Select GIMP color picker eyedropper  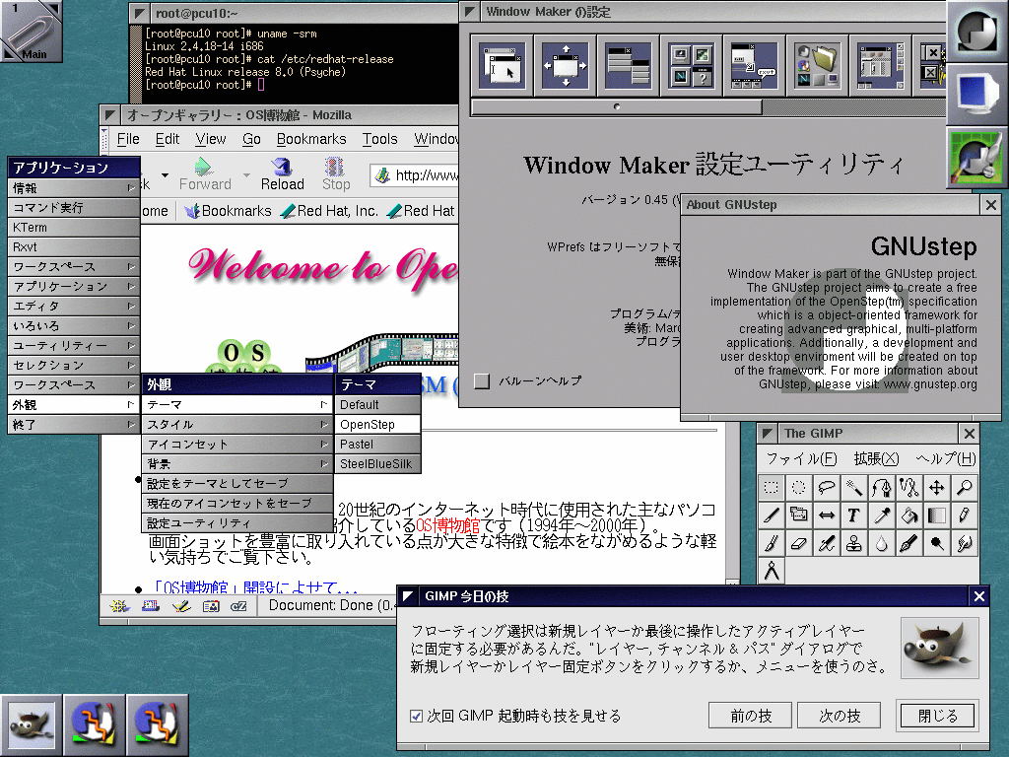pyautogui.click(x=882, y=515)
